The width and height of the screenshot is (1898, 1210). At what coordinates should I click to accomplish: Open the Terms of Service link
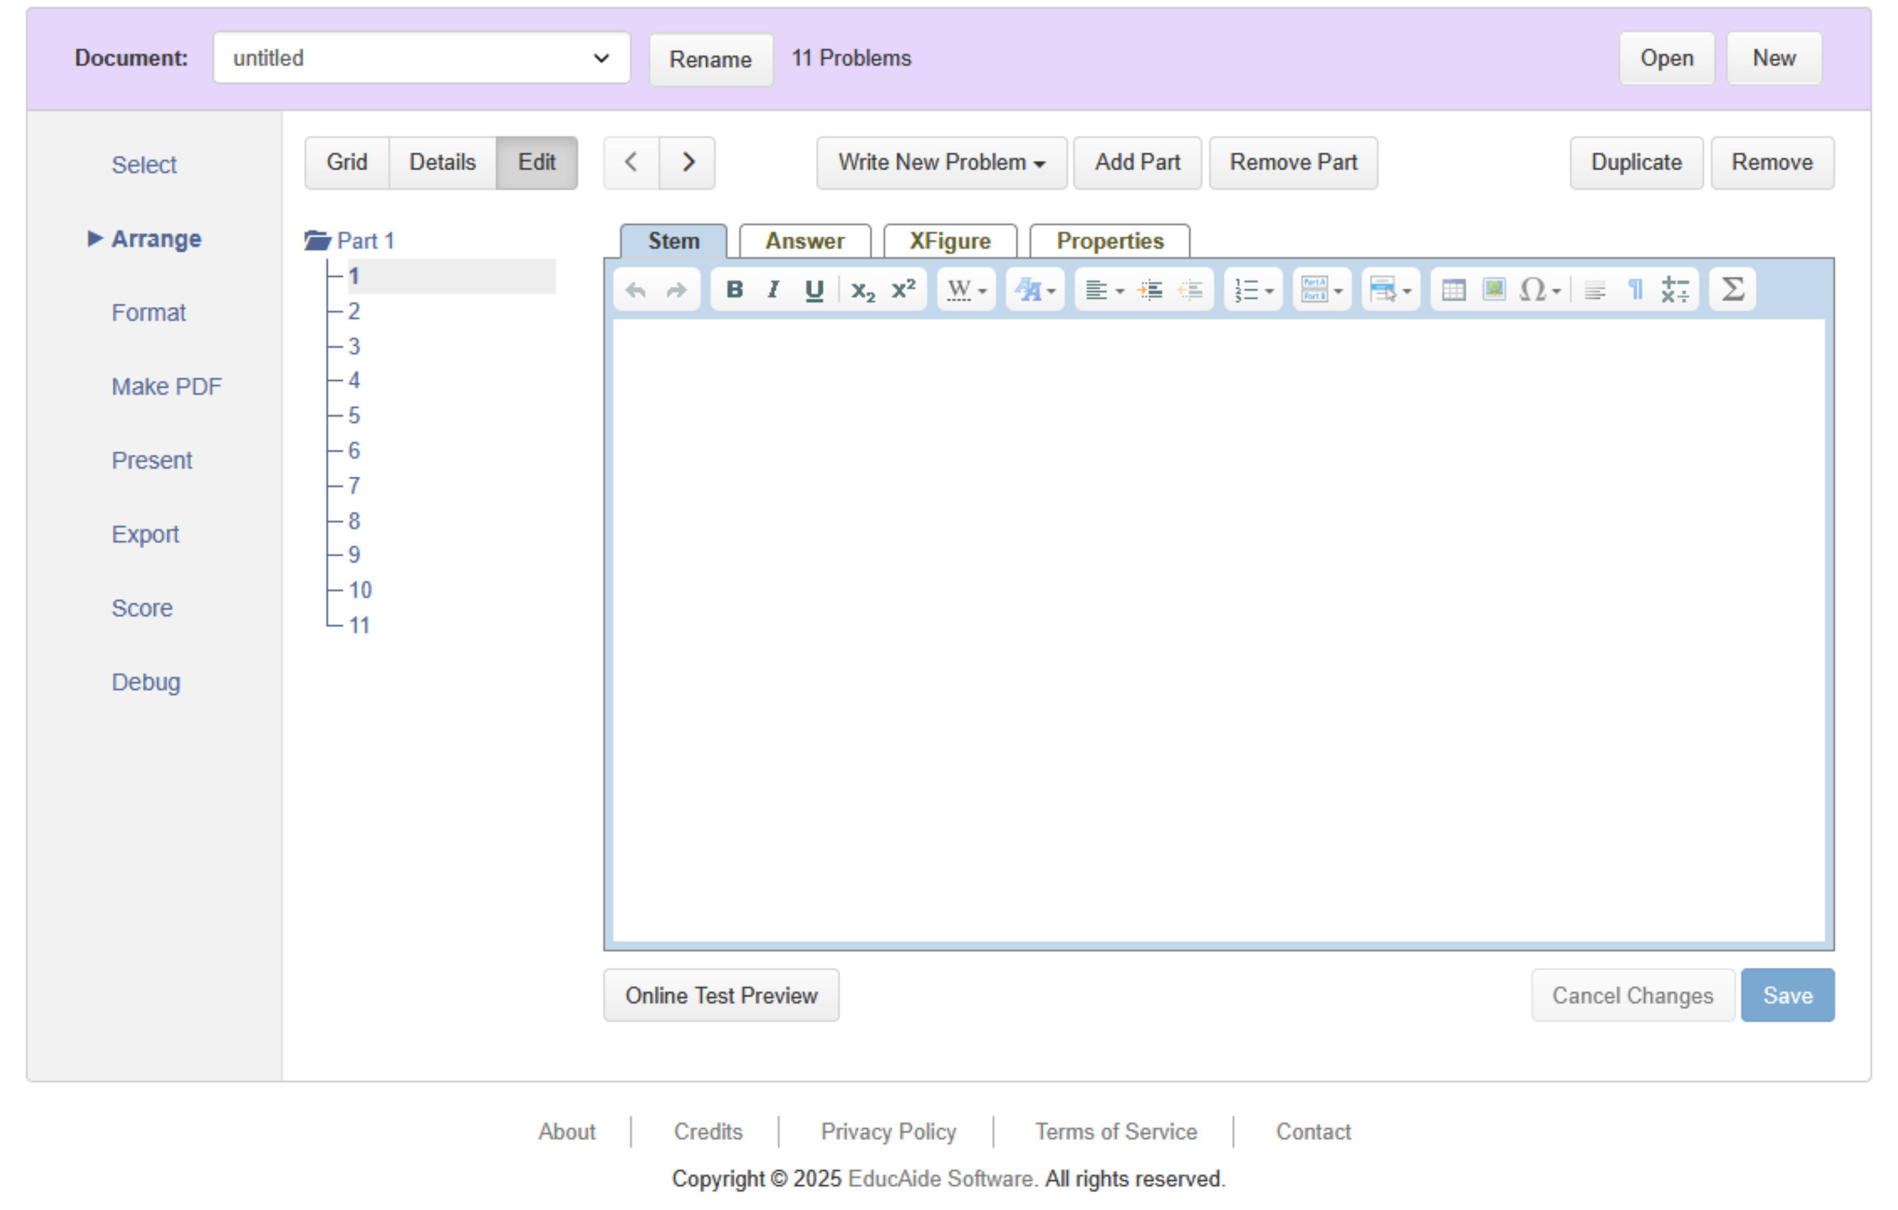pos(1116,1132)
